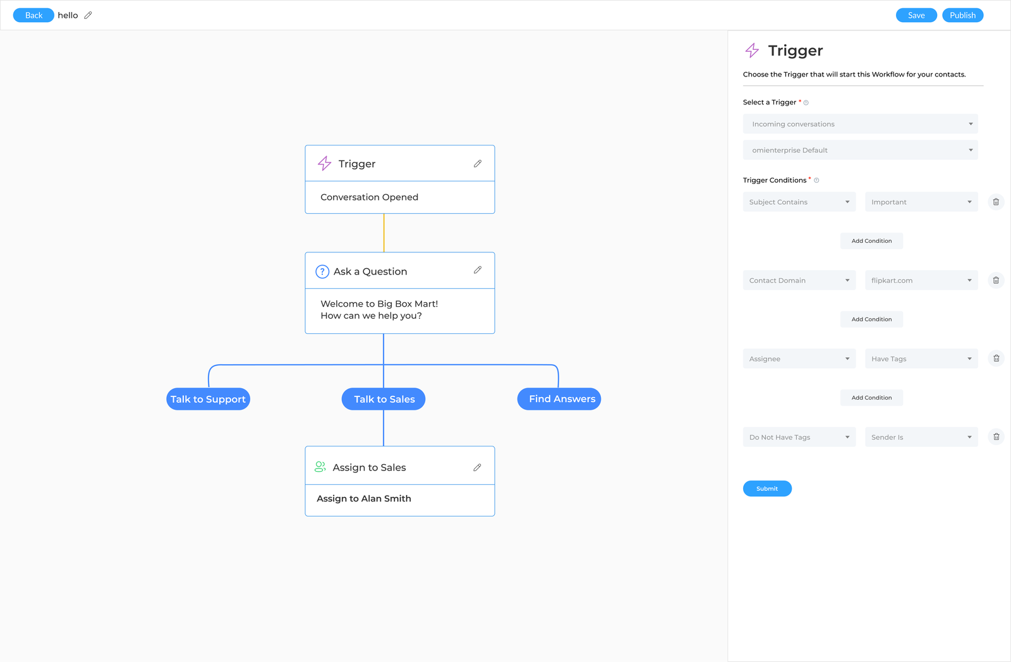Open the Sender Is dropdown
1011x662 pixels.
pyautogui.click(x=921, y=437)
